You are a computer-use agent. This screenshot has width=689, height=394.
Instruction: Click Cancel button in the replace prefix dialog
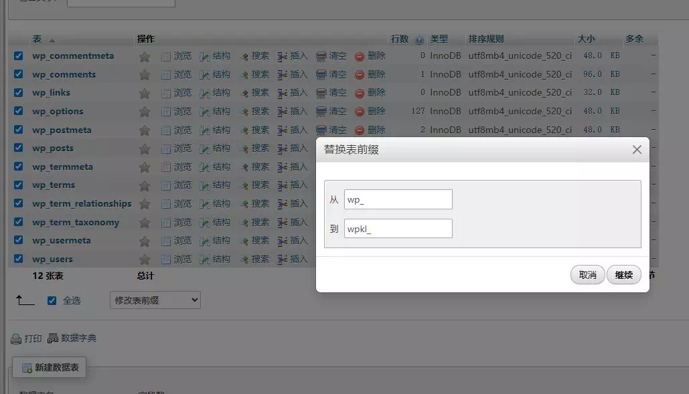pyautogui.click(x=587, y=275)
